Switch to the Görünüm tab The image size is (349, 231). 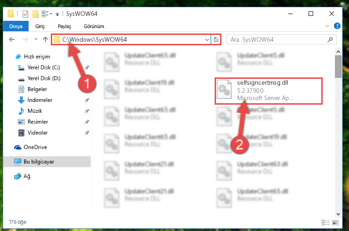[93, 26]
